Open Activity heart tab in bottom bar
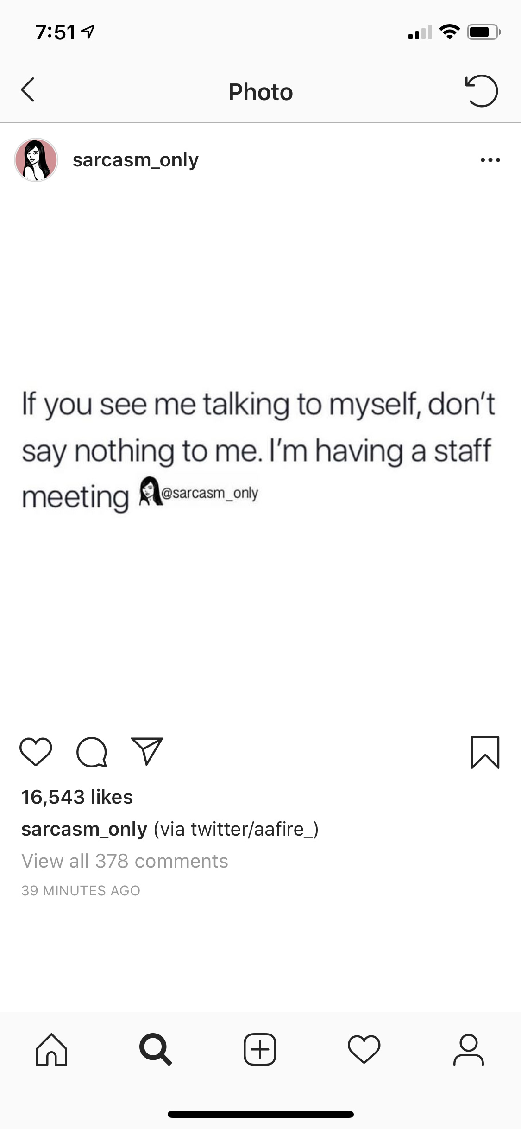Screen dimensions: 521x1129 coord(364,1049)
